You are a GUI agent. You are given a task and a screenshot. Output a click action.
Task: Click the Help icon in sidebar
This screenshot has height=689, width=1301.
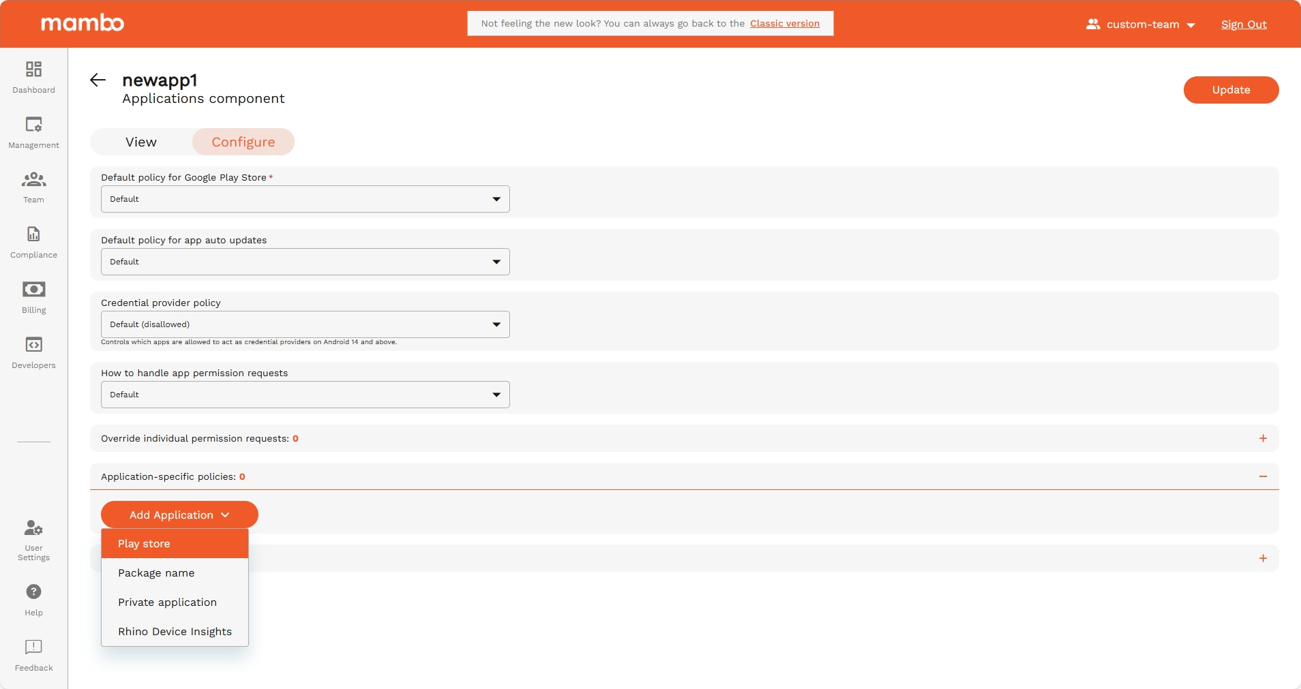(x=33, y=598)
